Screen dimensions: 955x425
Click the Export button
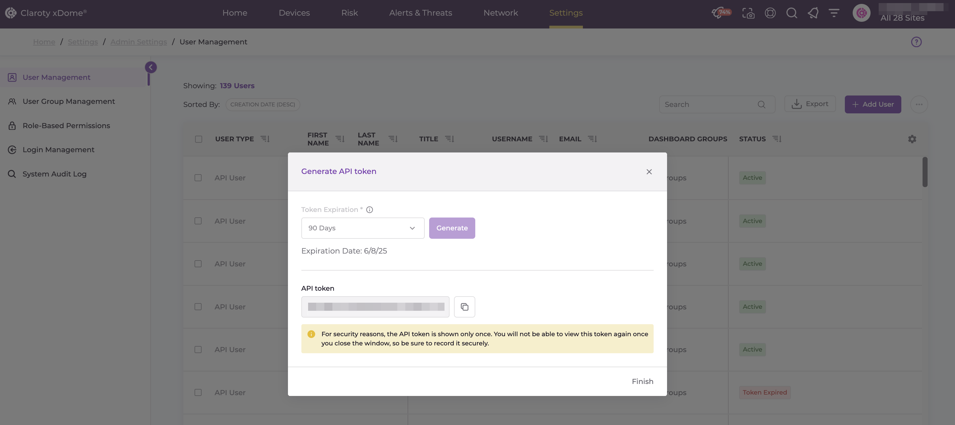(x=810, y=104)
